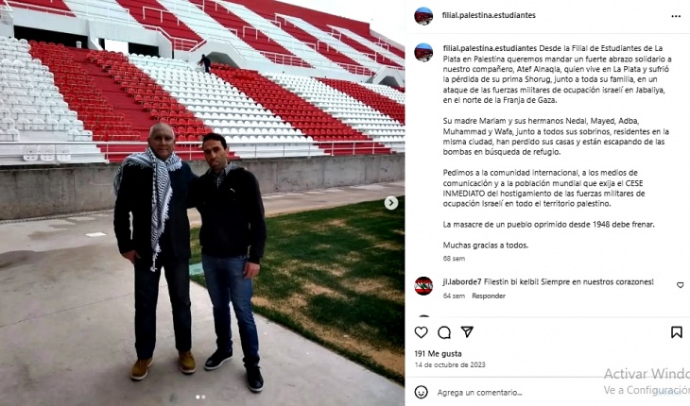
Task: Open the comment bubble icon
Action: [x=444, y=332]
